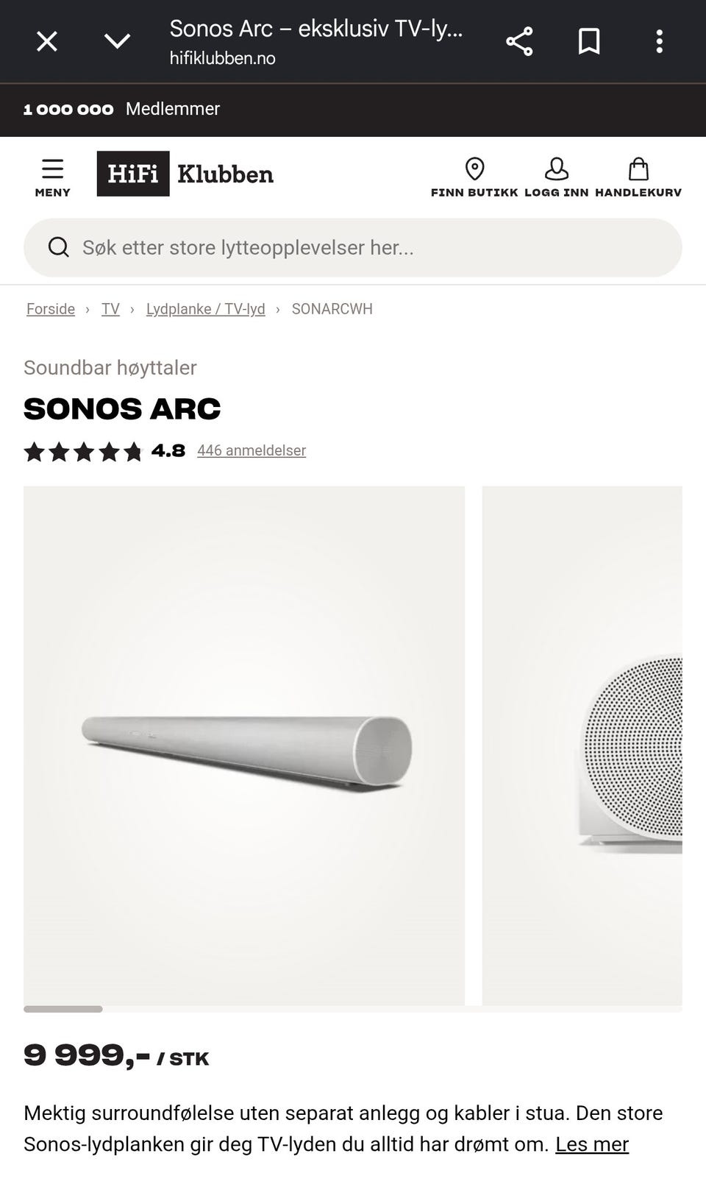Share the page with the share icon
Image resolution: width=706 pixels, height=1187 pixels.
pos(519,41)
